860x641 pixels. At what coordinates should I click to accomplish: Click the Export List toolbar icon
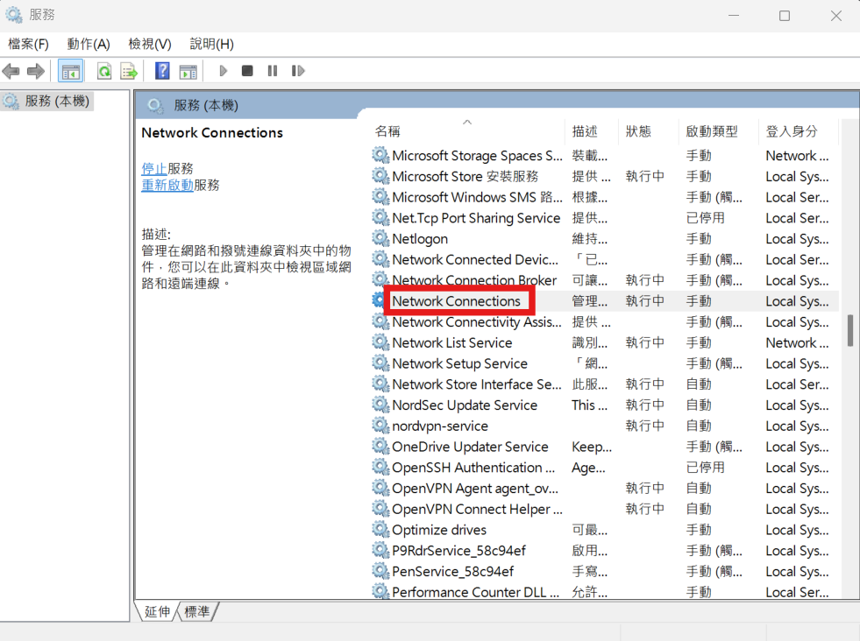click(x=129, y=71)
